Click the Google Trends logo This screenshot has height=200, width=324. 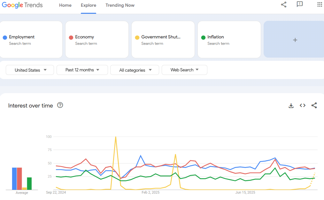point(22,5)
